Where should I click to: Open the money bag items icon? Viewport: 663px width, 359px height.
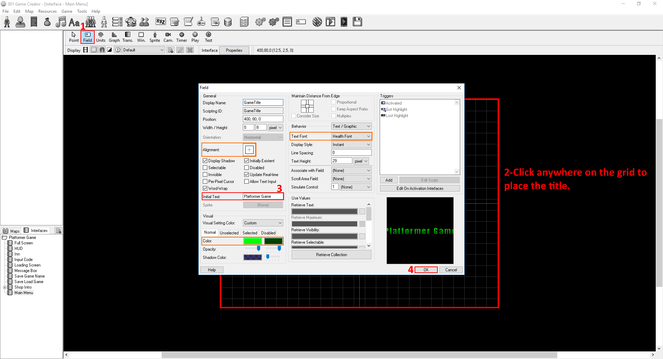tap(47, 22)
